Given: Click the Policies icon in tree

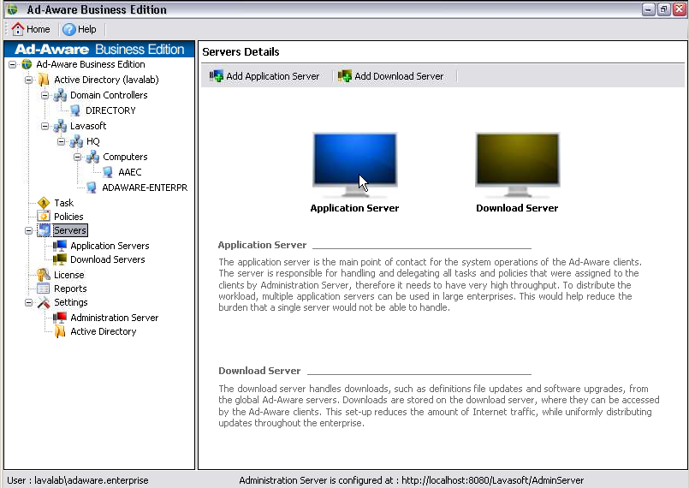Looking at the screenshot, I should coord(44,217).
